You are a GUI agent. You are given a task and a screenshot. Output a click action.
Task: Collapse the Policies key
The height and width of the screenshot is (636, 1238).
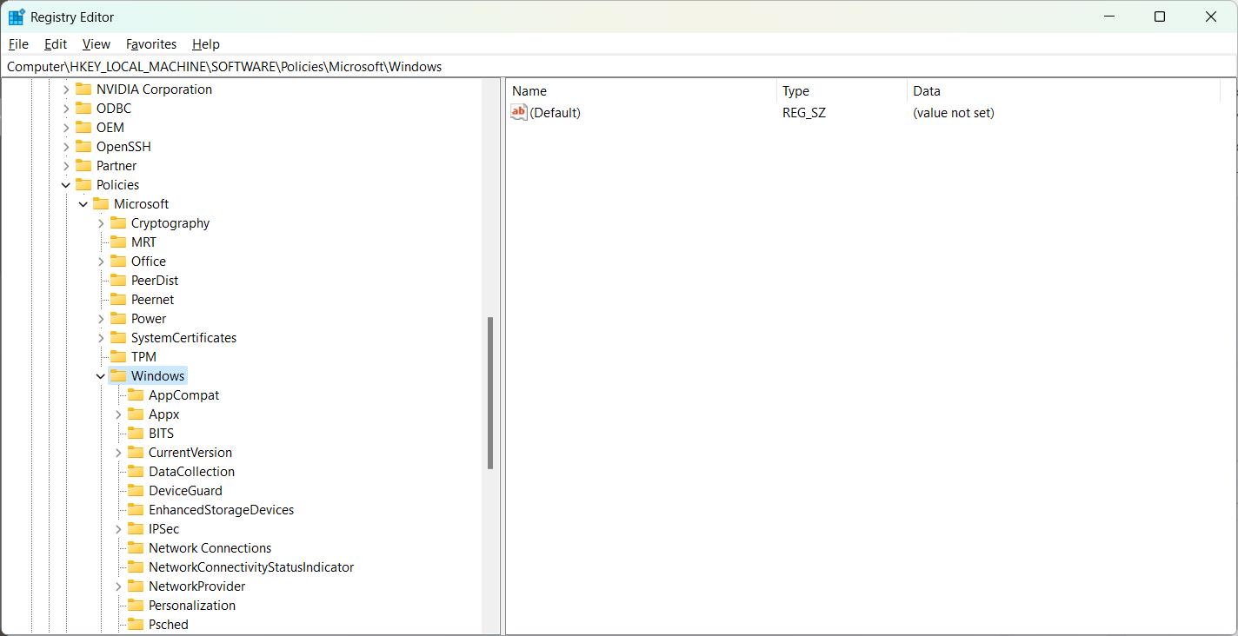click(66, 185)
